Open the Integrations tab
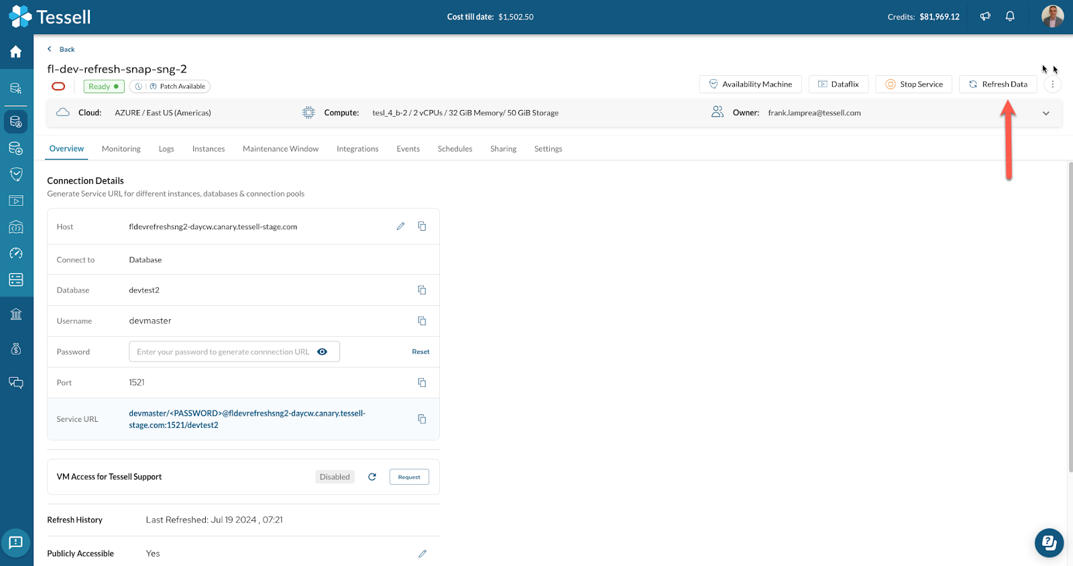 tap(357, 149)
